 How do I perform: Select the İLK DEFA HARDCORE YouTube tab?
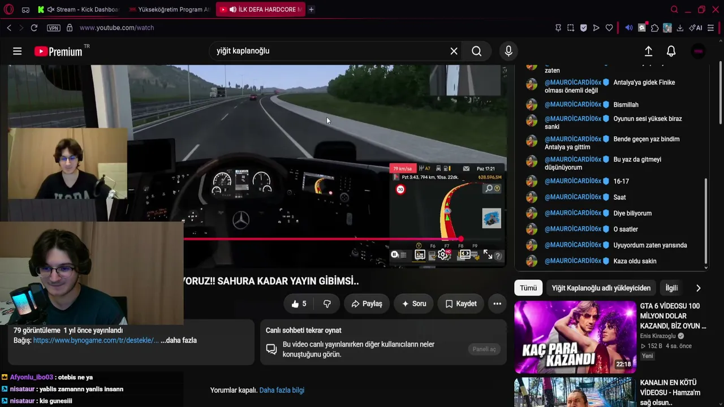click(260, 10)
